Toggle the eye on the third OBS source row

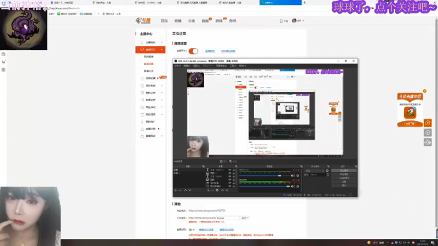tap(229, 177)
